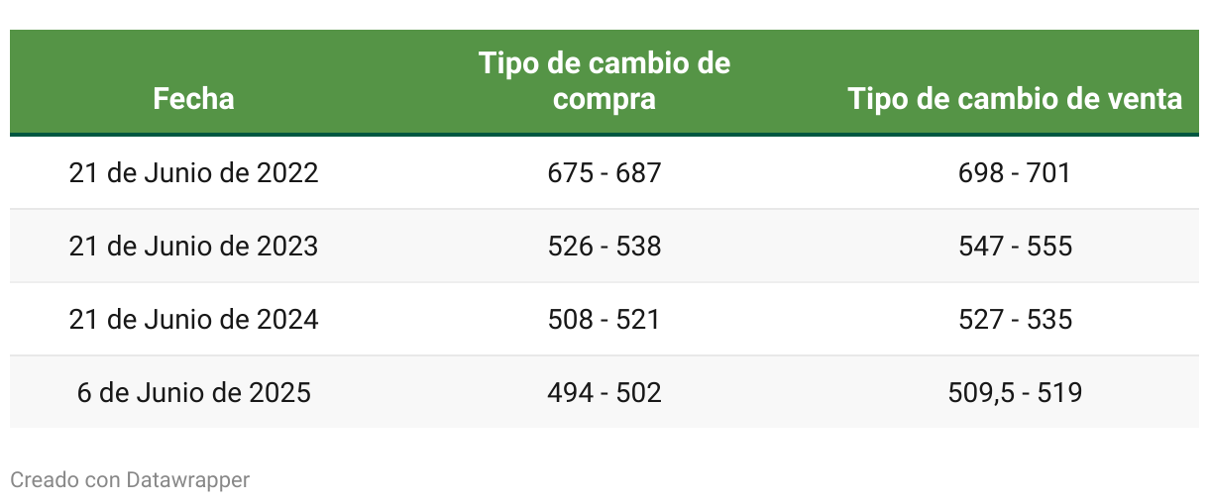Click the 547 - 555 venta value

tap(1015, 247)
